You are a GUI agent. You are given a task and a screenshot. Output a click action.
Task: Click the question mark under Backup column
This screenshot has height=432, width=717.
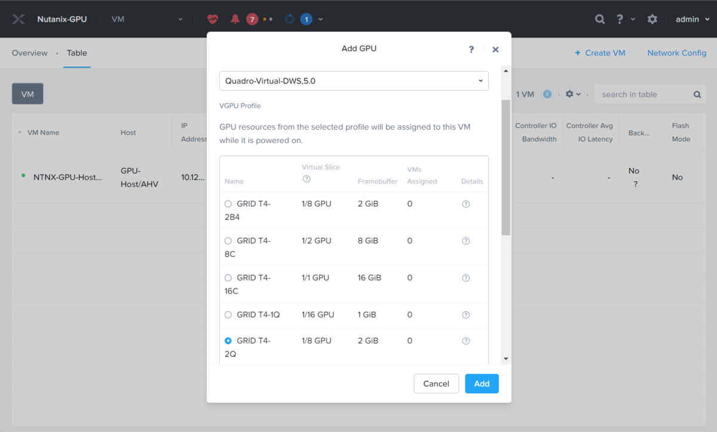(635, 184)
